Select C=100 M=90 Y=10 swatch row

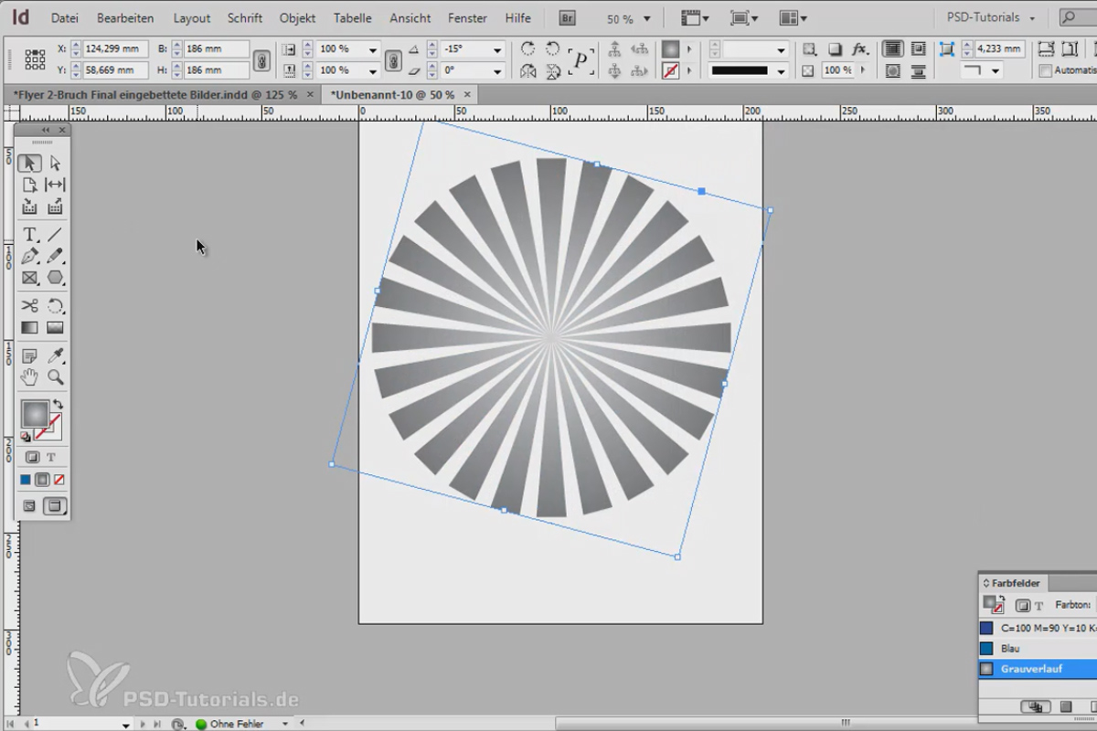(1038, 629)
